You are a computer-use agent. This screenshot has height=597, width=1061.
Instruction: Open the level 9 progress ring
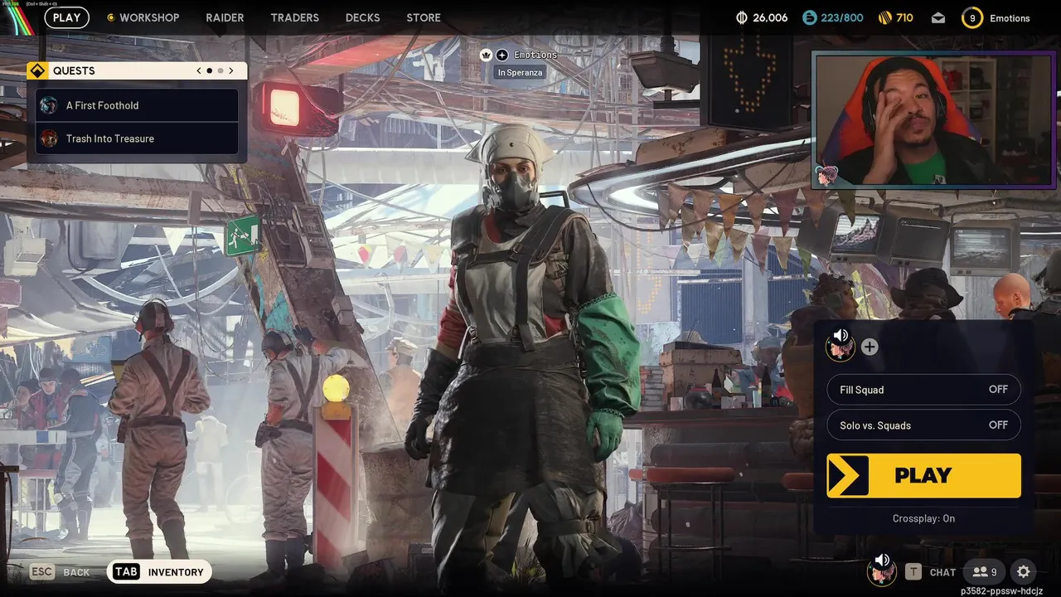972,17
